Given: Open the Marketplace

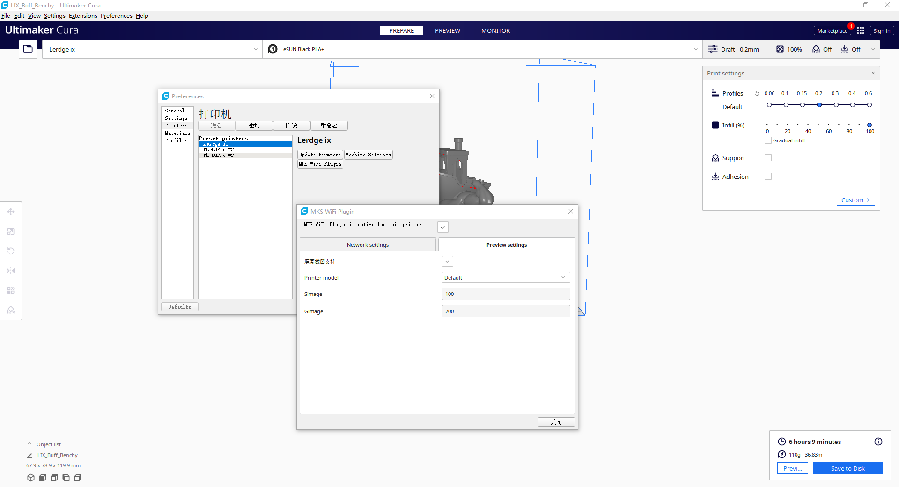Looking at the screenshot, I should click(x=832, y=30).
